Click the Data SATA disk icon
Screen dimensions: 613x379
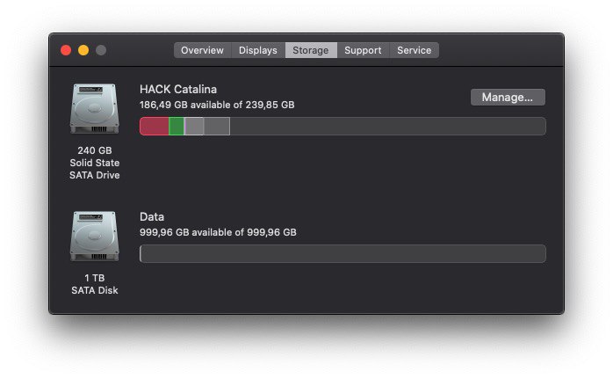point(94,237)
